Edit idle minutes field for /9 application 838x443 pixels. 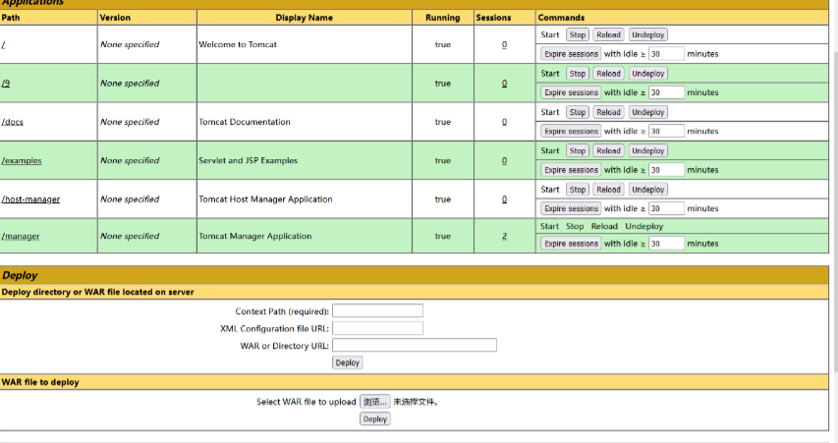pyautogui.click(x=666, y=92)
